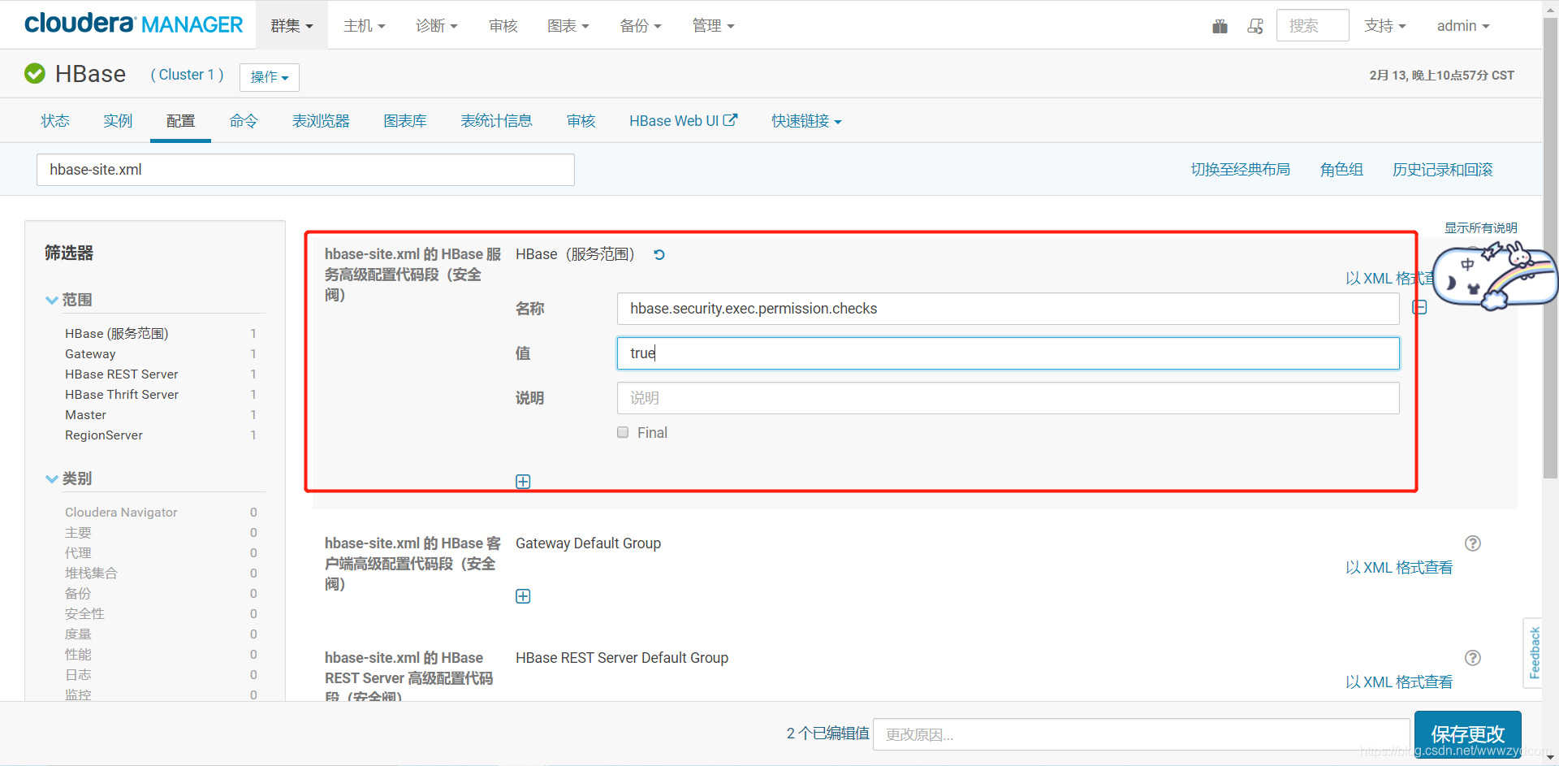This screenshot has width=1559, height=766.
Task: Switch to the 表统计信息 tab
Action: pyautogui.click(x=496, y=120)
